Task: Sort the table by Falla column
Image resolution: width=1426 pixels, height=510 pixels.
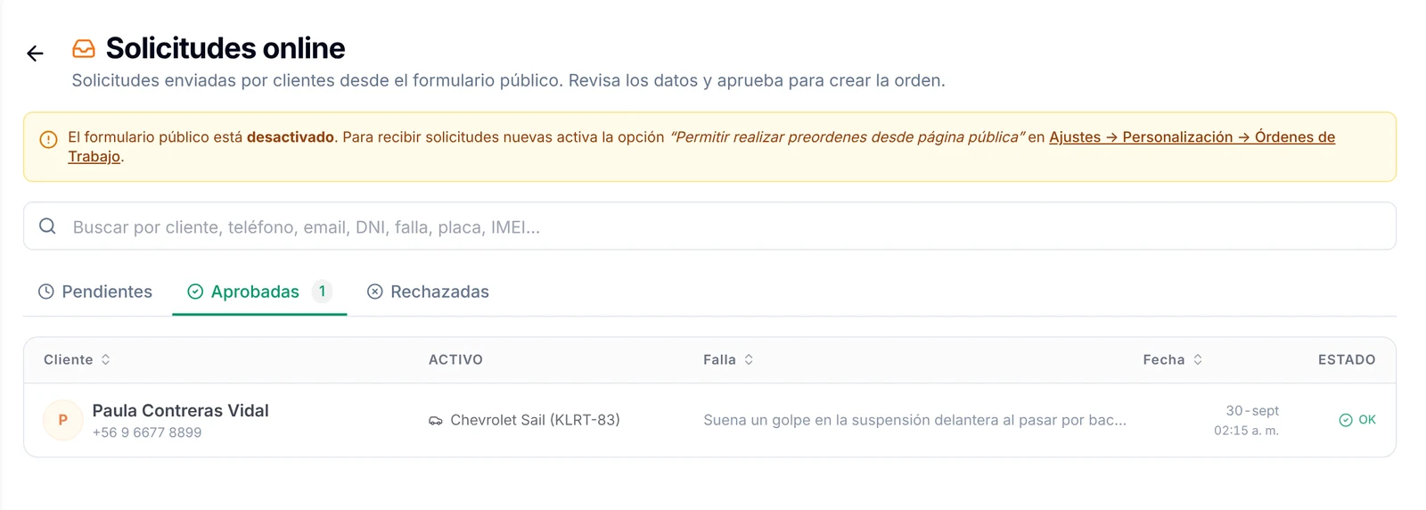Action: (x=728, y=359)
